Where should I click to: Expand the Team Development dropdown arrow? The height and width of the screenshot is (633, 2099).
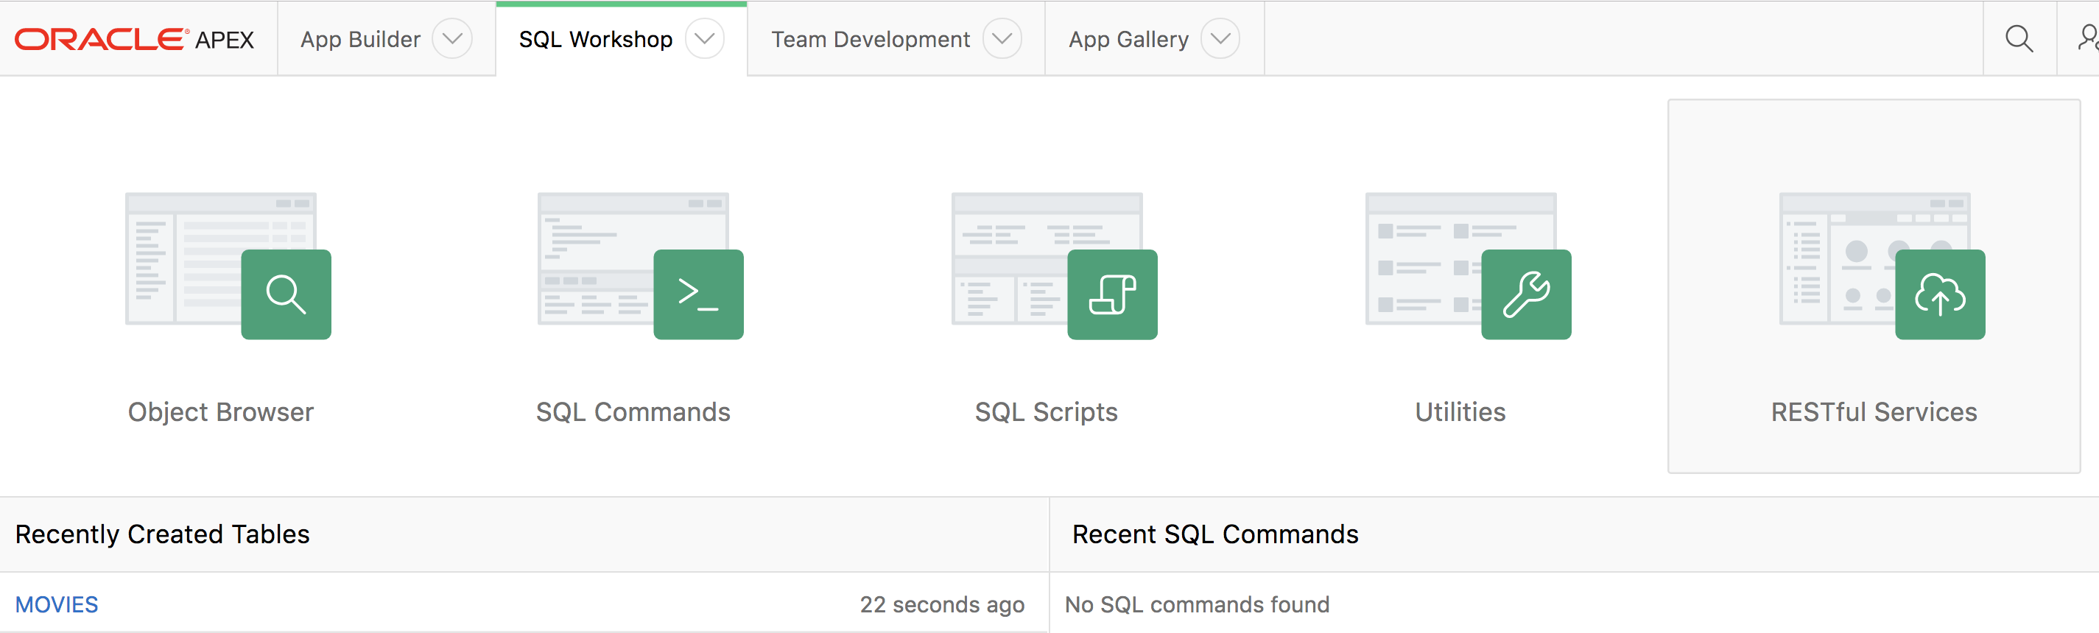pyautogui.click(x=1002, y=39)
